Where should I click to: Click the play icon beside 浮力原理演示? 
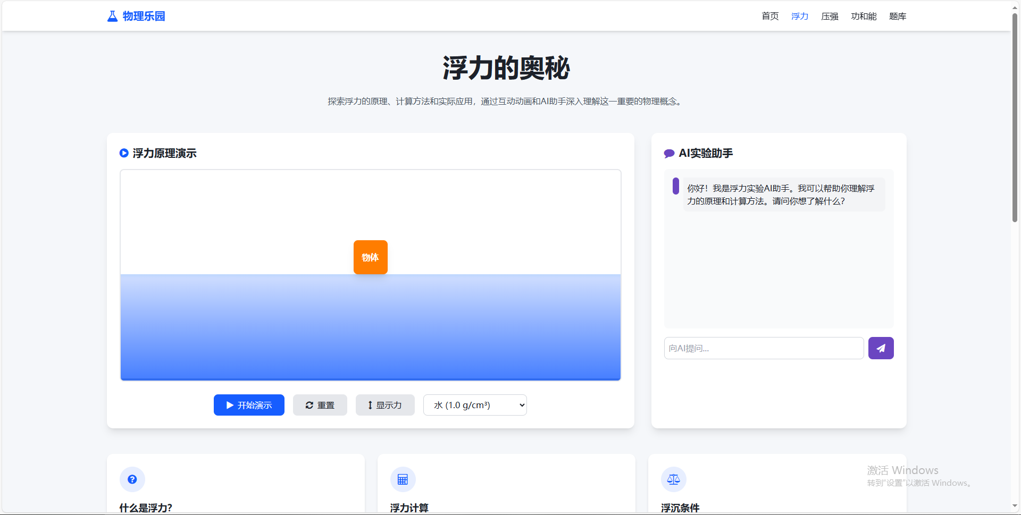coord(124,153)
